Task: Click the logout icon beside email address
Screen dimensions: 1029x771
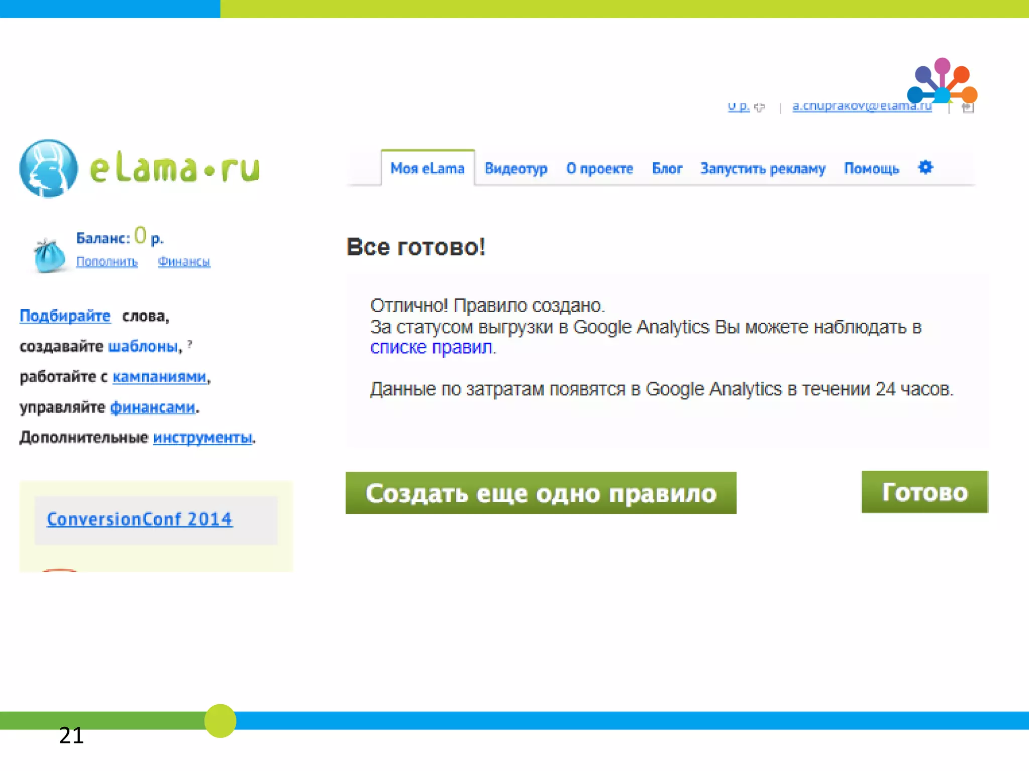Action: pos(968,107)
